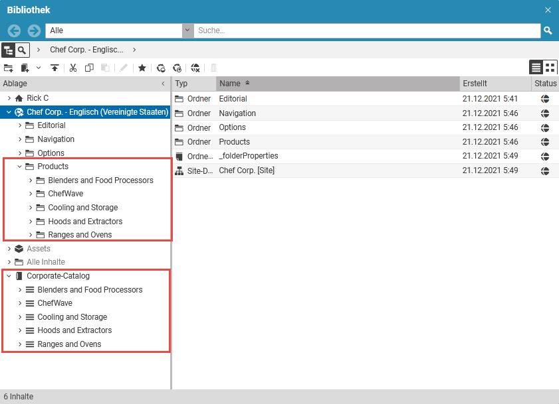This screenshot has width=559, height=404.
Task: Click the withdraw globe icon
Action: tap(195, 68)
